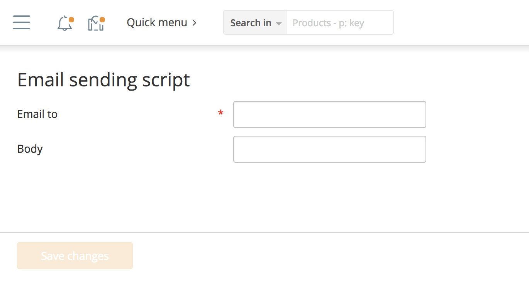This screenshot has width=529, height=283.
Task: Expand the Quick menu chevron
Action: click(x=194, y=22)
